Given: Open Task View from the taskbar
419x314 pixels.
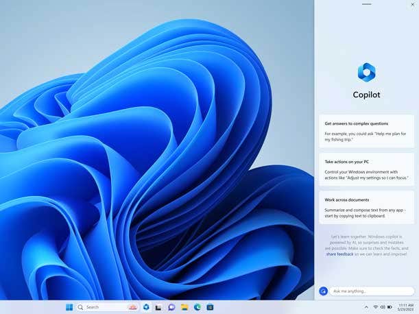Looking at the screenshot, I should [x=158, y=307].
